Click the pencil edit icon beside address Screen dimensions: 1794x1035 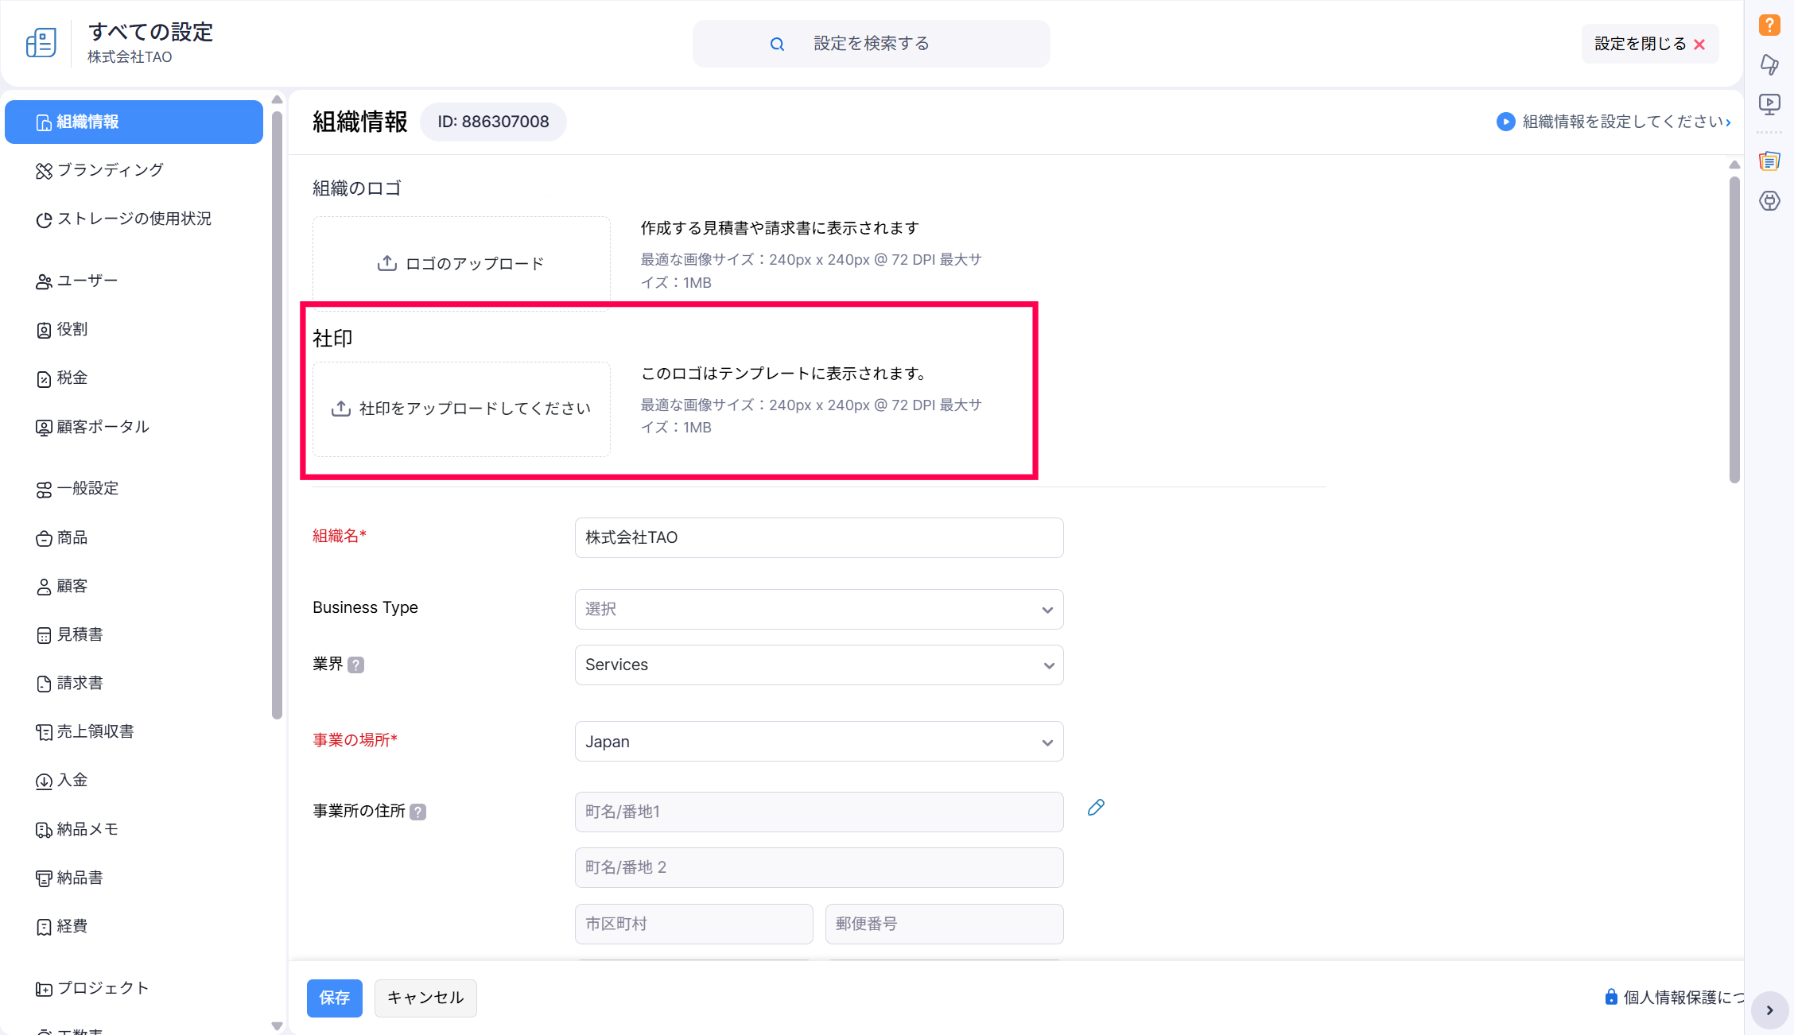1096,808
